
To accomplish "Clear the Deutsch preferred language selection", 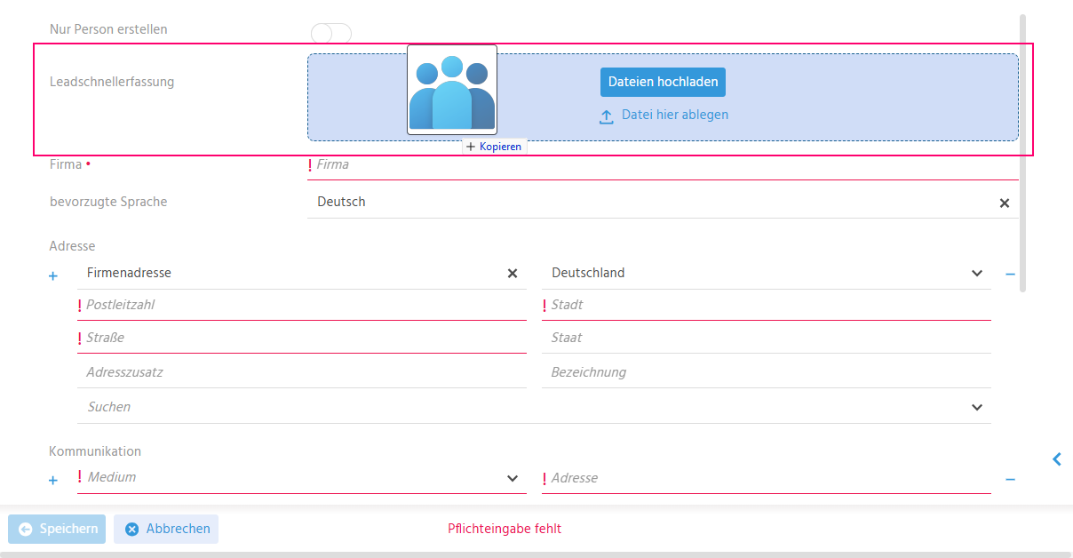I will click(x=1005, y=203).
